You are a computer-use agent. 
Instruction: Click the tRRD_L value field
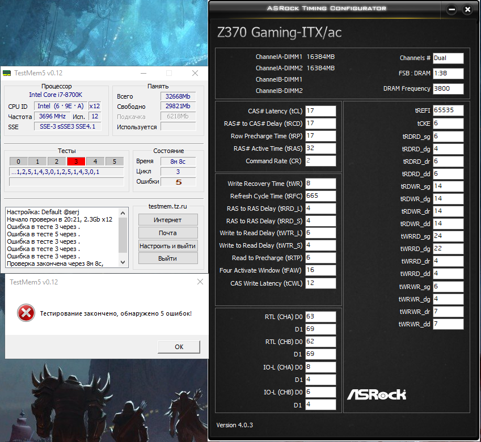(320, 209)
